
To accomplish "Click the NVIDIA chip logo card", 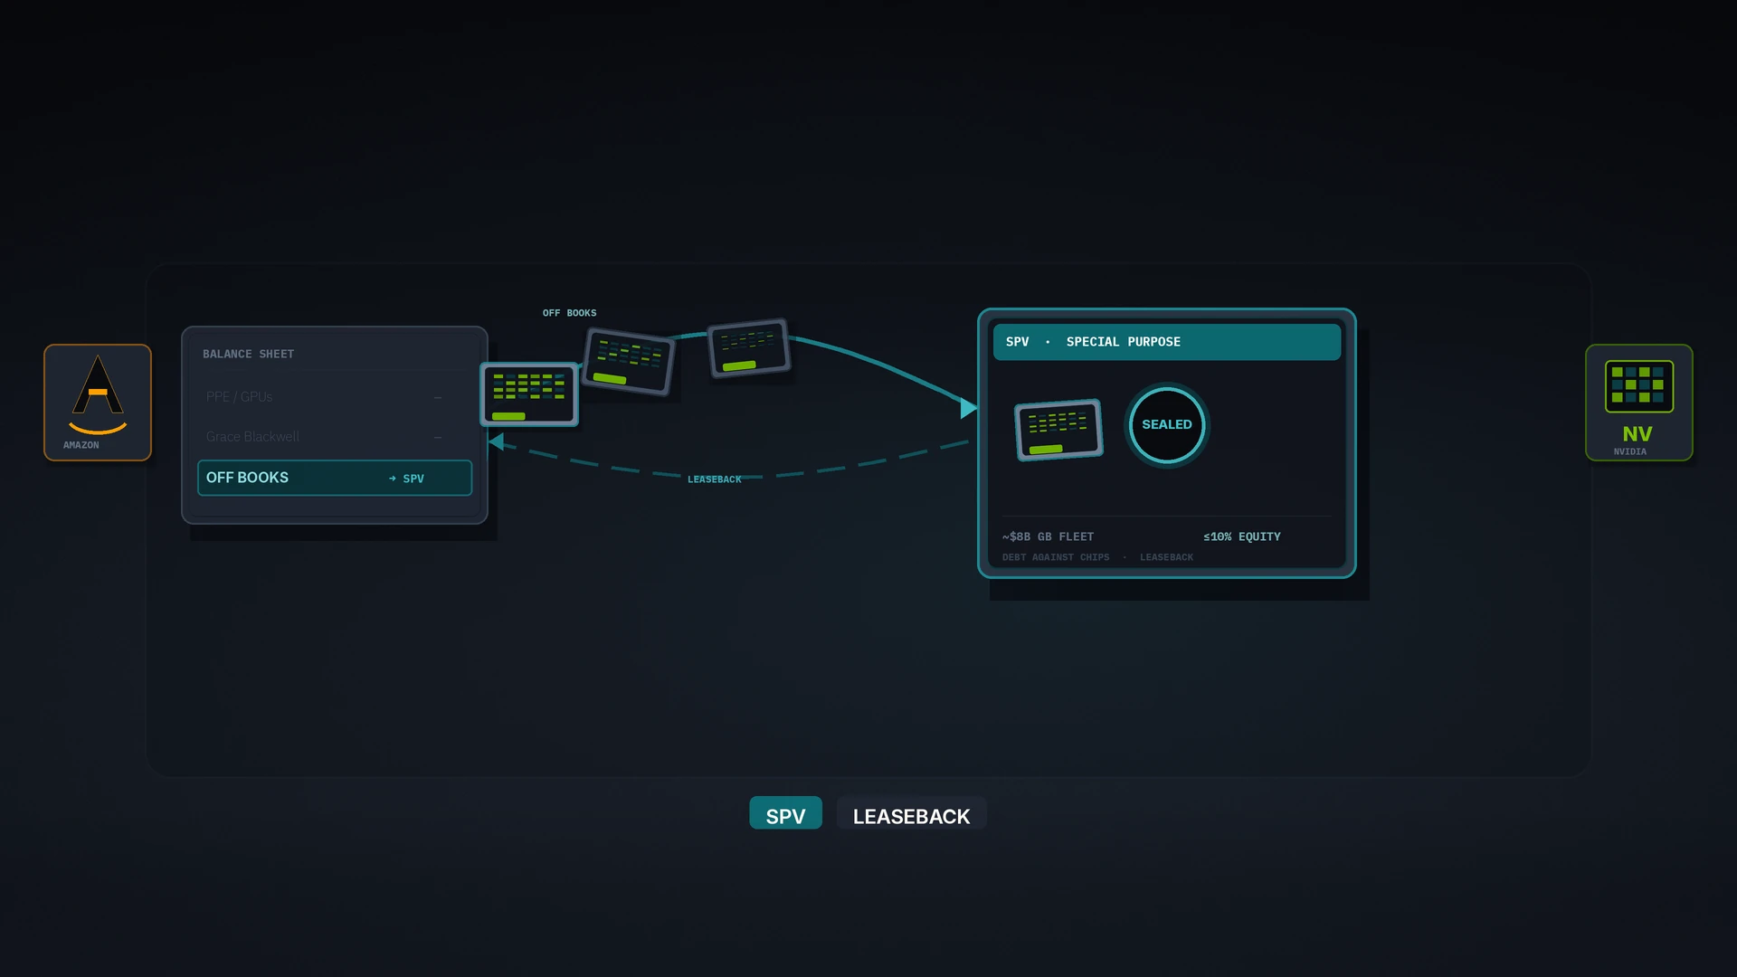I will click(x=1638, y=403).
